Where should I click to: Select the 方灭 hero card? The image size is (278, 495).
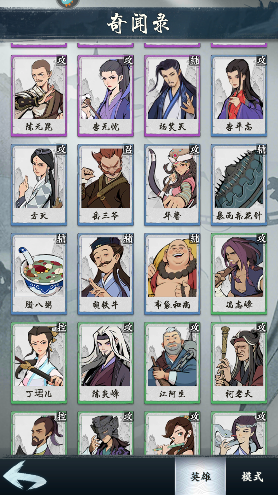click(39, 185)
